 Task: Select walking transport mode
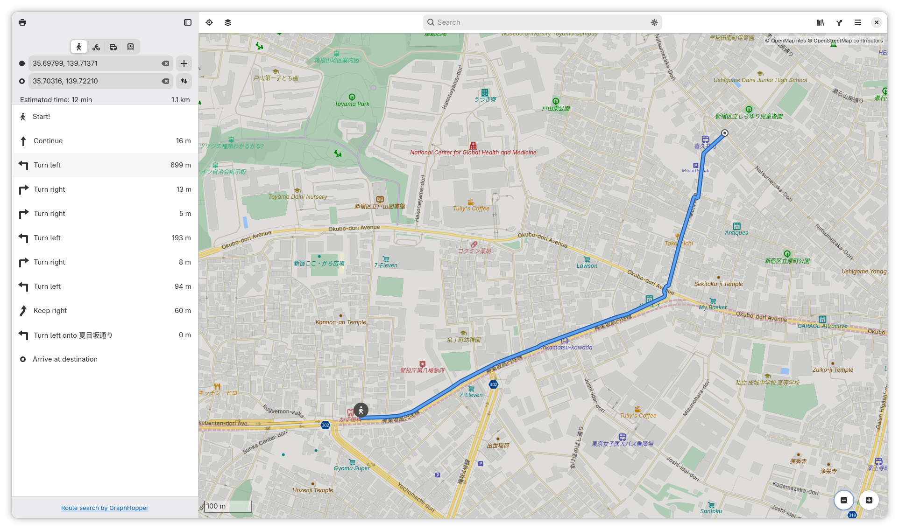79,47
